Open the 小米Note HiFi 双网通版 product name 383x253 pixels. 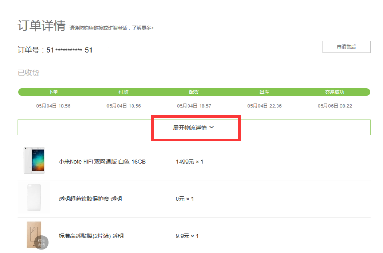pos(102,162)
